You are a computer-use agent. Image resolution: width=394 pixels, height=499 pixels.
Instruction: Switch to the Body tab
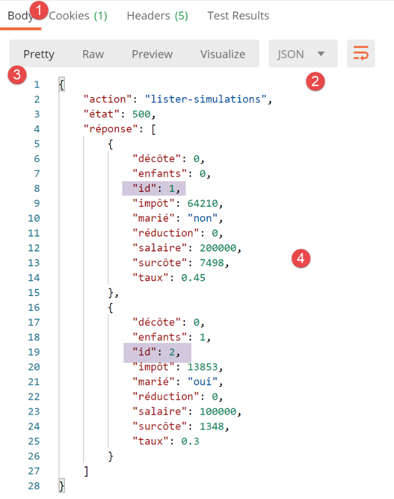coord(20,15)
